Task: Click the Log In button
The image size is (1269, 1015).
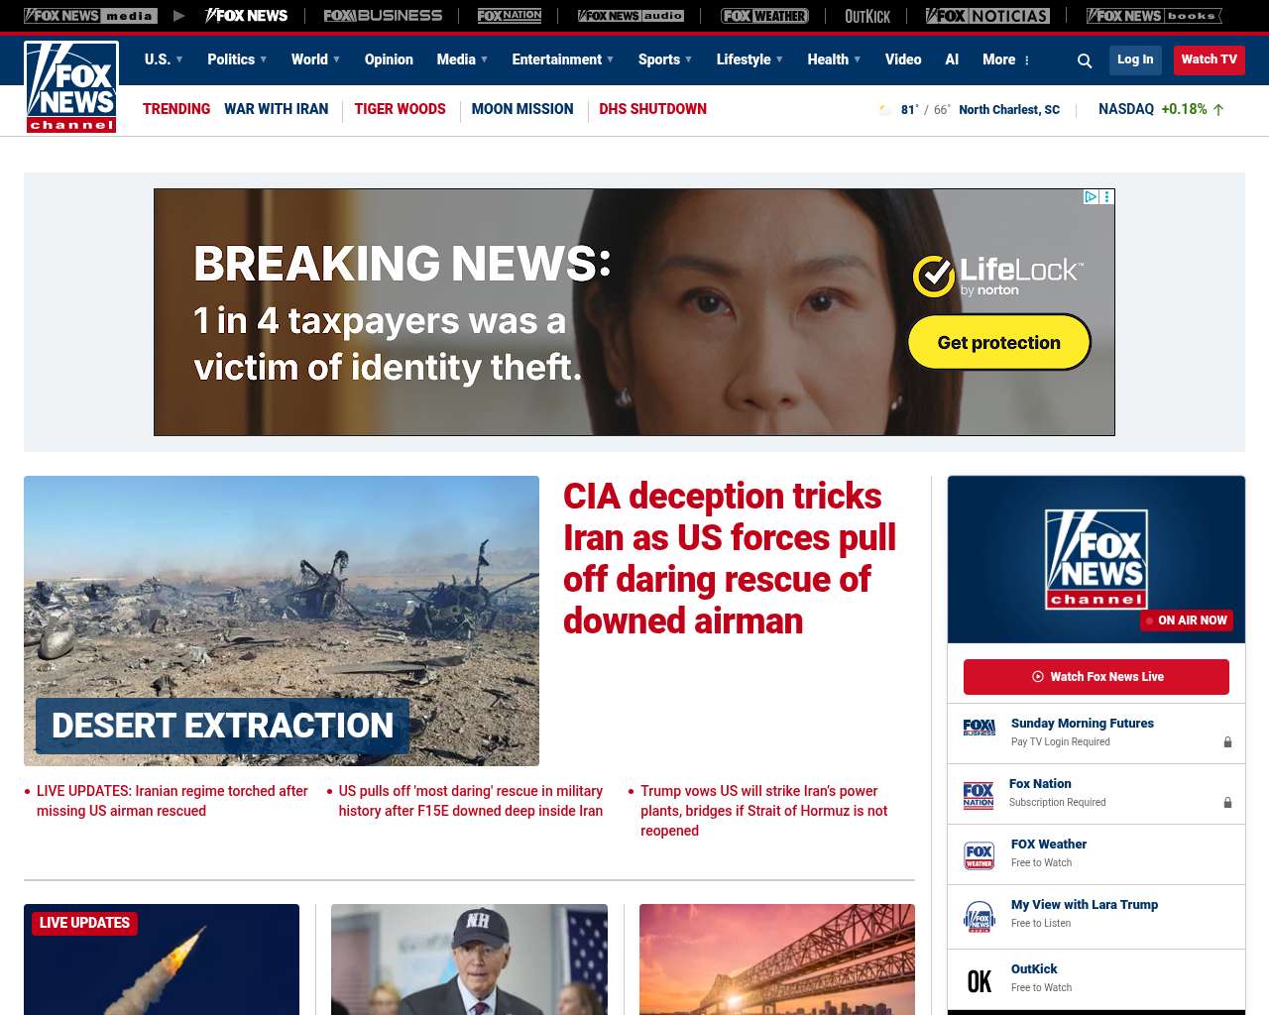Action: pos(1135,59)
